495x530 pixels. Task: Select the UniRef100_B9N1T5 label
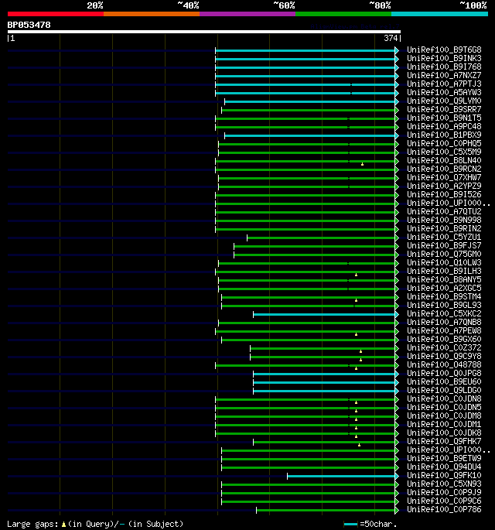point(444,118)
